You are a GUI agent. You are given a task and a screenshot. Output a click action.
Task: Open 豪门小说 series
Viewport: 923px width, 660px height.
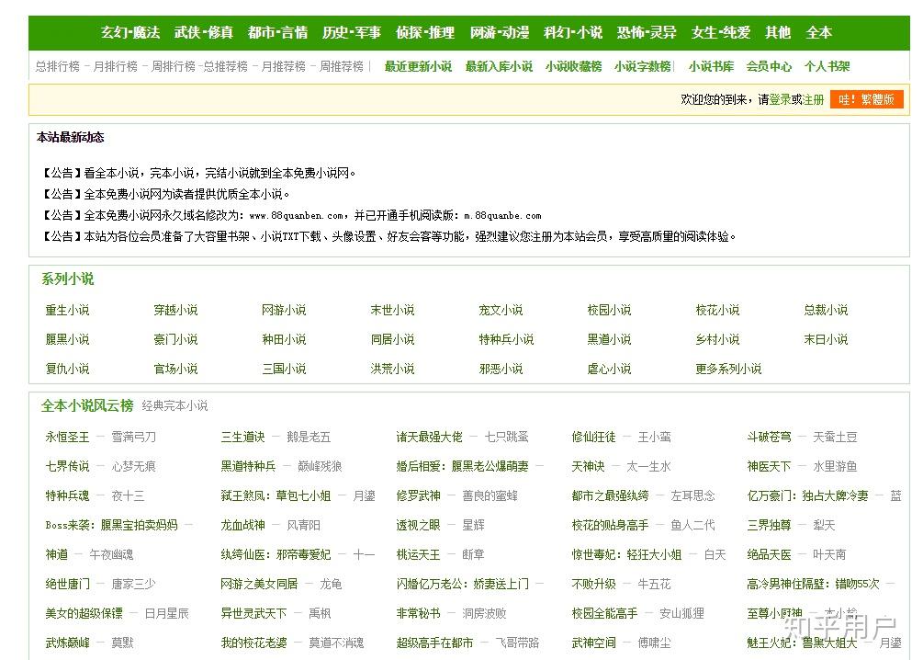(x=175, y=339)
